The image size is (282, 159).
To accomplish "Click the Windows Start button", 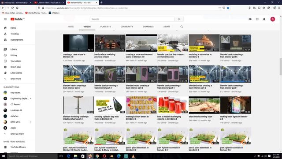I will click(x=4, y=156).
